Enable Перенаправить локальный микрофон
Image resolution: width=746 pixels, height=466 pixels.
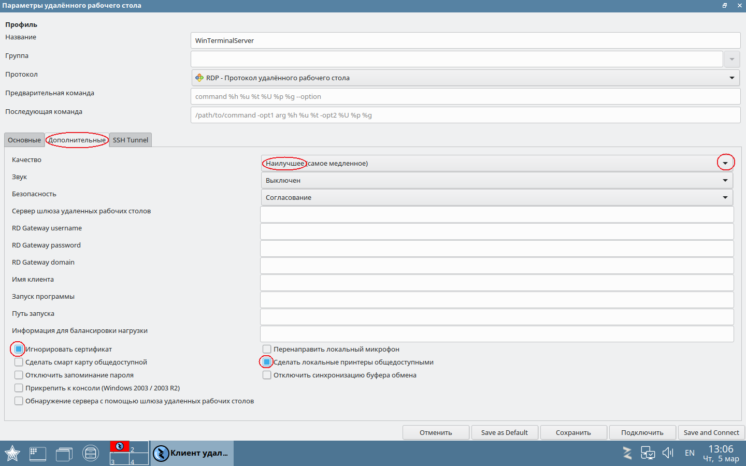tap(267, 349)
